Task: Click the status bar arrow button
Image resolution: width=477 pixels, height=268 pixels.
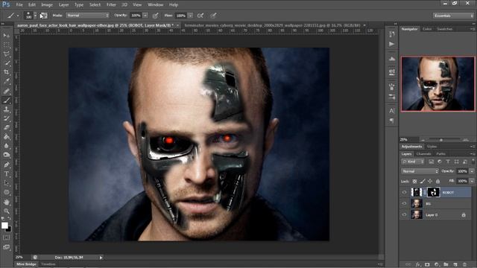Action: point(101,258)
